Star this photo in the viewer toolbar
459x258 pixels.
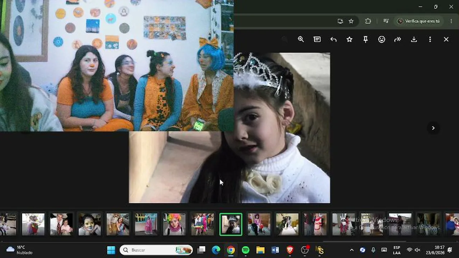click(349, 39)
